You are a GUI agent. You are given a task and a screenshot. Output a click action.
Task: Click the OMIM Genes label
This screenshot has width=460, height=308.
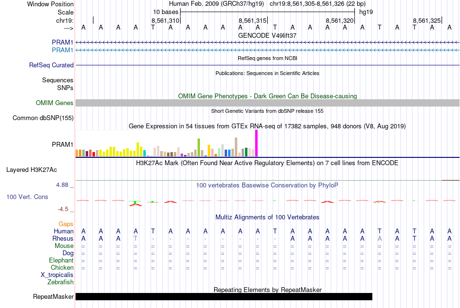pos(54,103)
